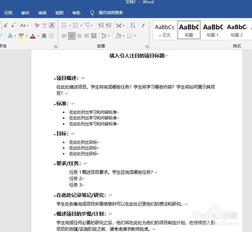Click the 任务 2 line

75,179
